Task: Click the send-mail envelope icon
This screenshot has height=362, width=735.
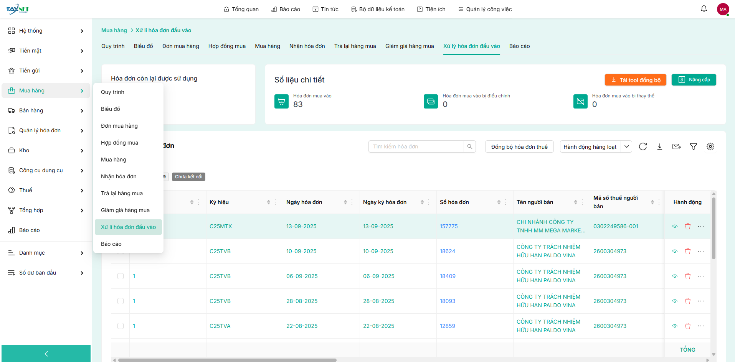Action: coord(677,146)
